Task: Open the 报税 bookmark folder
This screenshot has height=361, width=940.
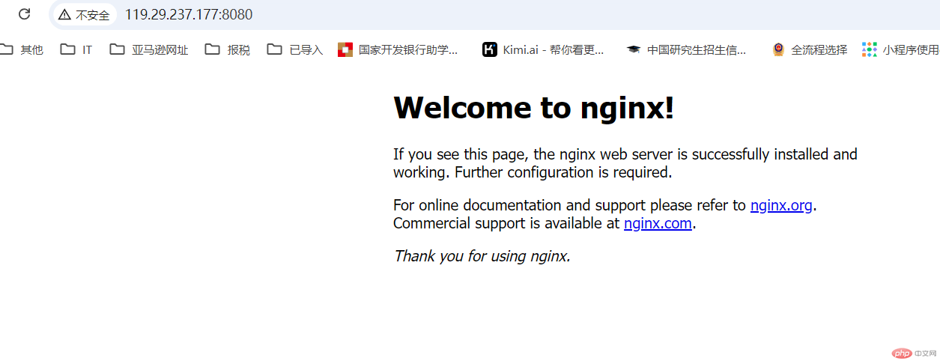Action: [228, 49]
